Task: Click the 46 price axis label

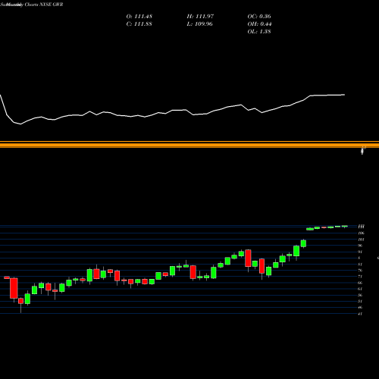Action: coord(360,308)
